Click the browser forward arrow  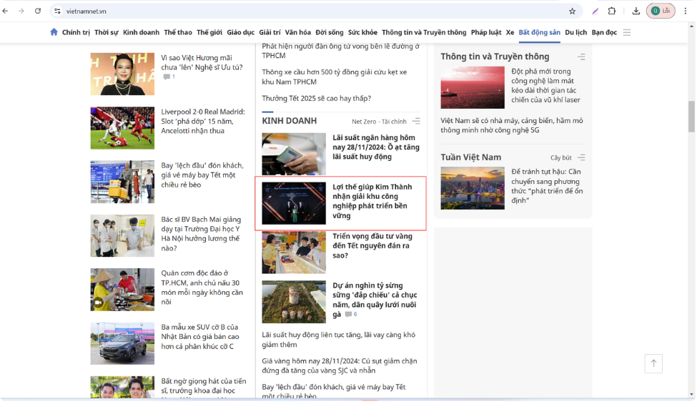(x=21, y=11)
